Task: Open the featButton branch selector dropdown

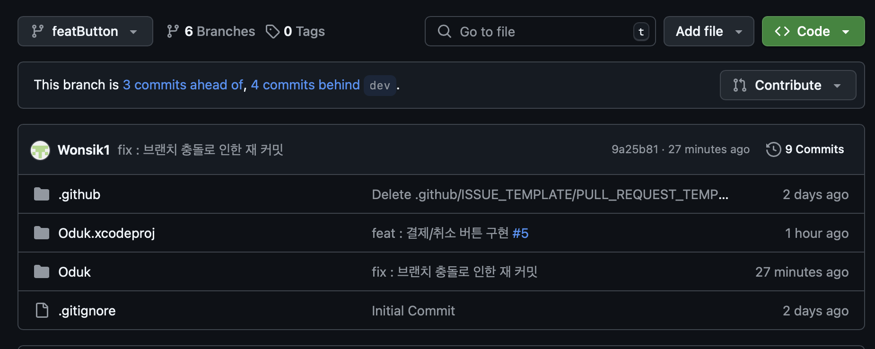Action: click(85, 32)
